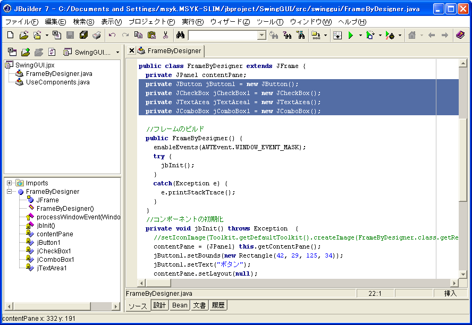
Task: Close the FrameByDesigner editor tab
Action: [131, 50]
